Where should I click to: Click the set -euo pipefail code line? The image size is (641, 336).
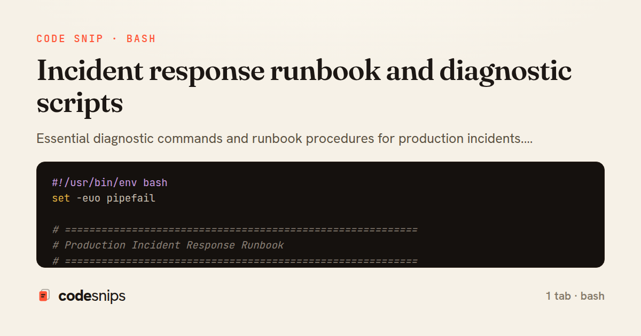click(x=104, y=198)
